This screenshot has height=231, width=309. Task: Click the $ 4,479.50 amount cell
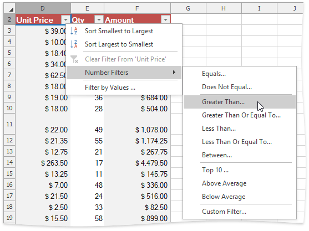click(137, 163)
